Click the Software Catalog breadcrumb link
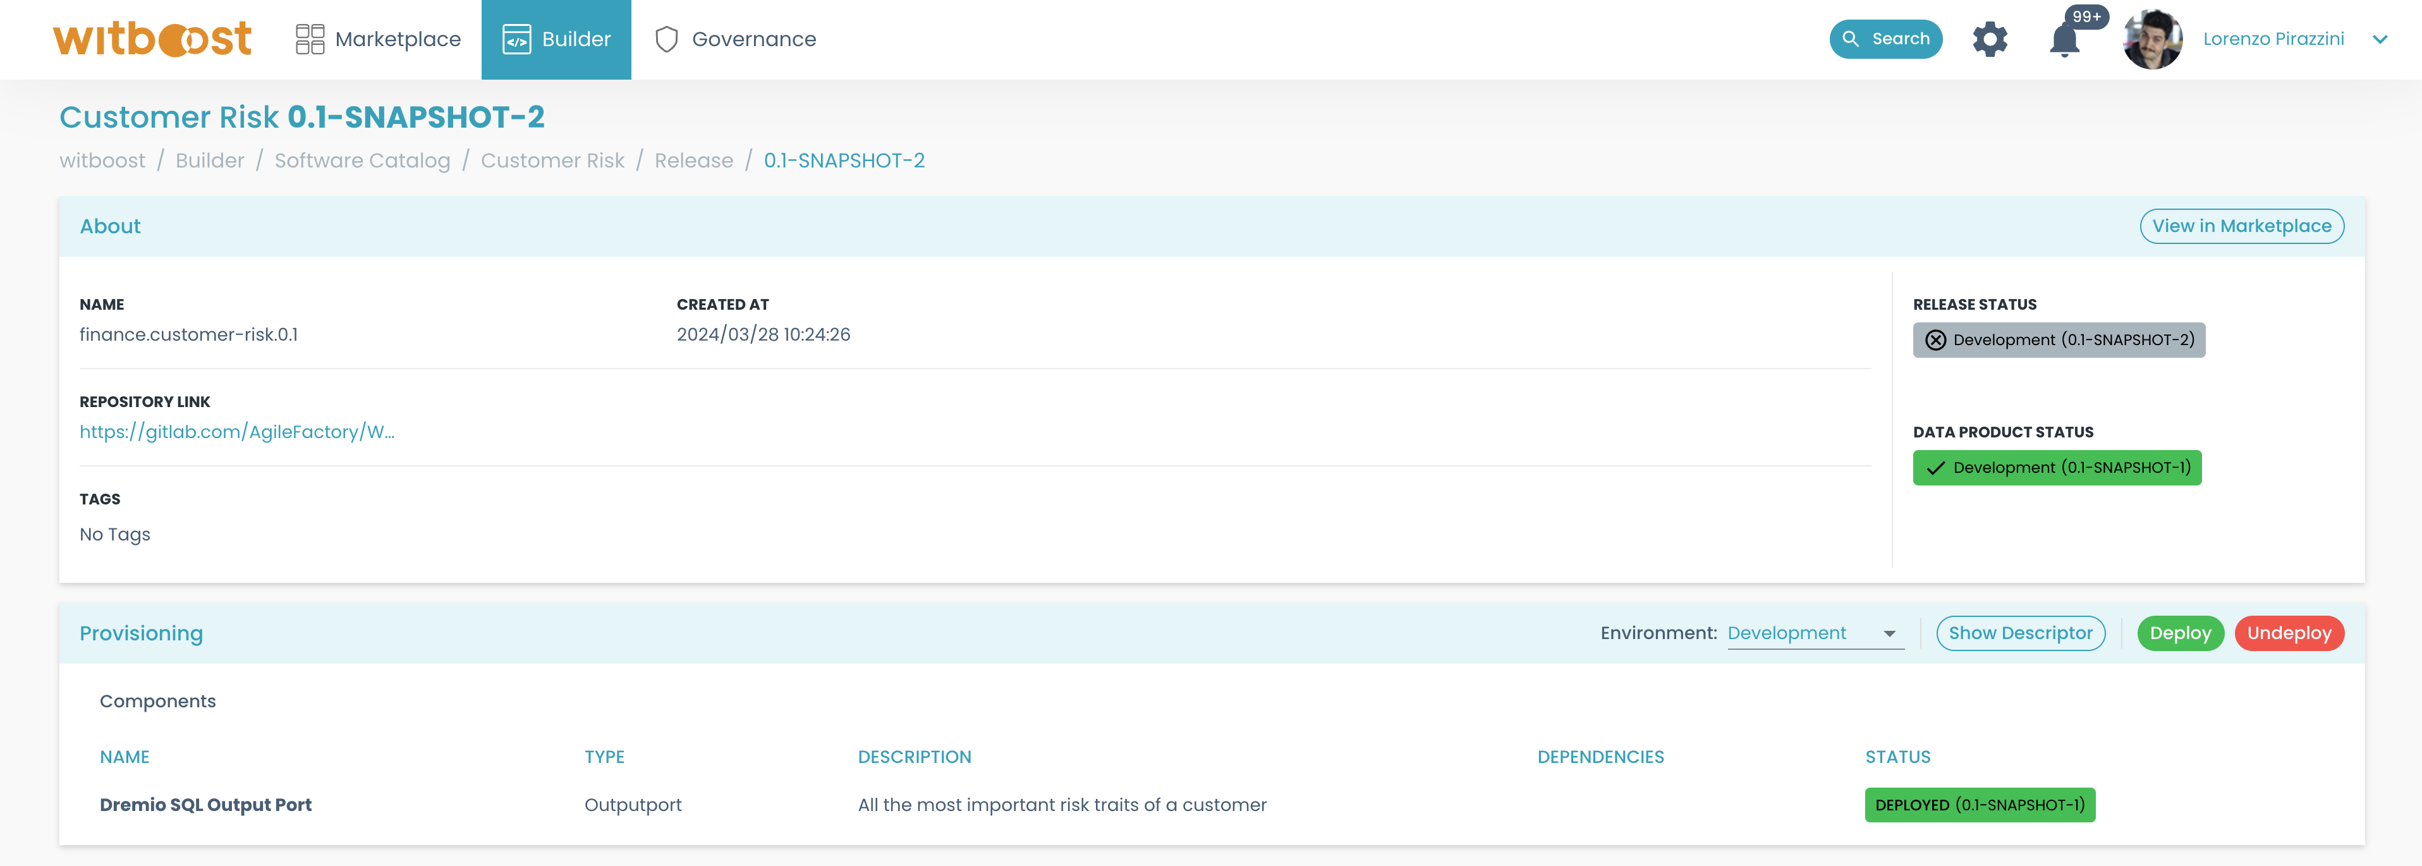Image resolution: width=2422 pixels, height=866 pixels. click(x=362, y=159)
